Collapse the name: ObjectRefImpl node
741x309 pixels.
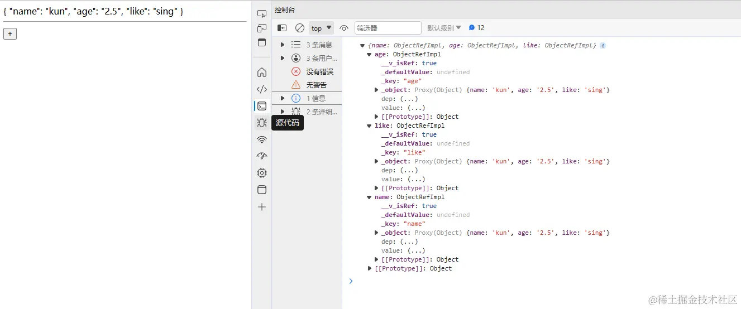[x=370, y=197]
